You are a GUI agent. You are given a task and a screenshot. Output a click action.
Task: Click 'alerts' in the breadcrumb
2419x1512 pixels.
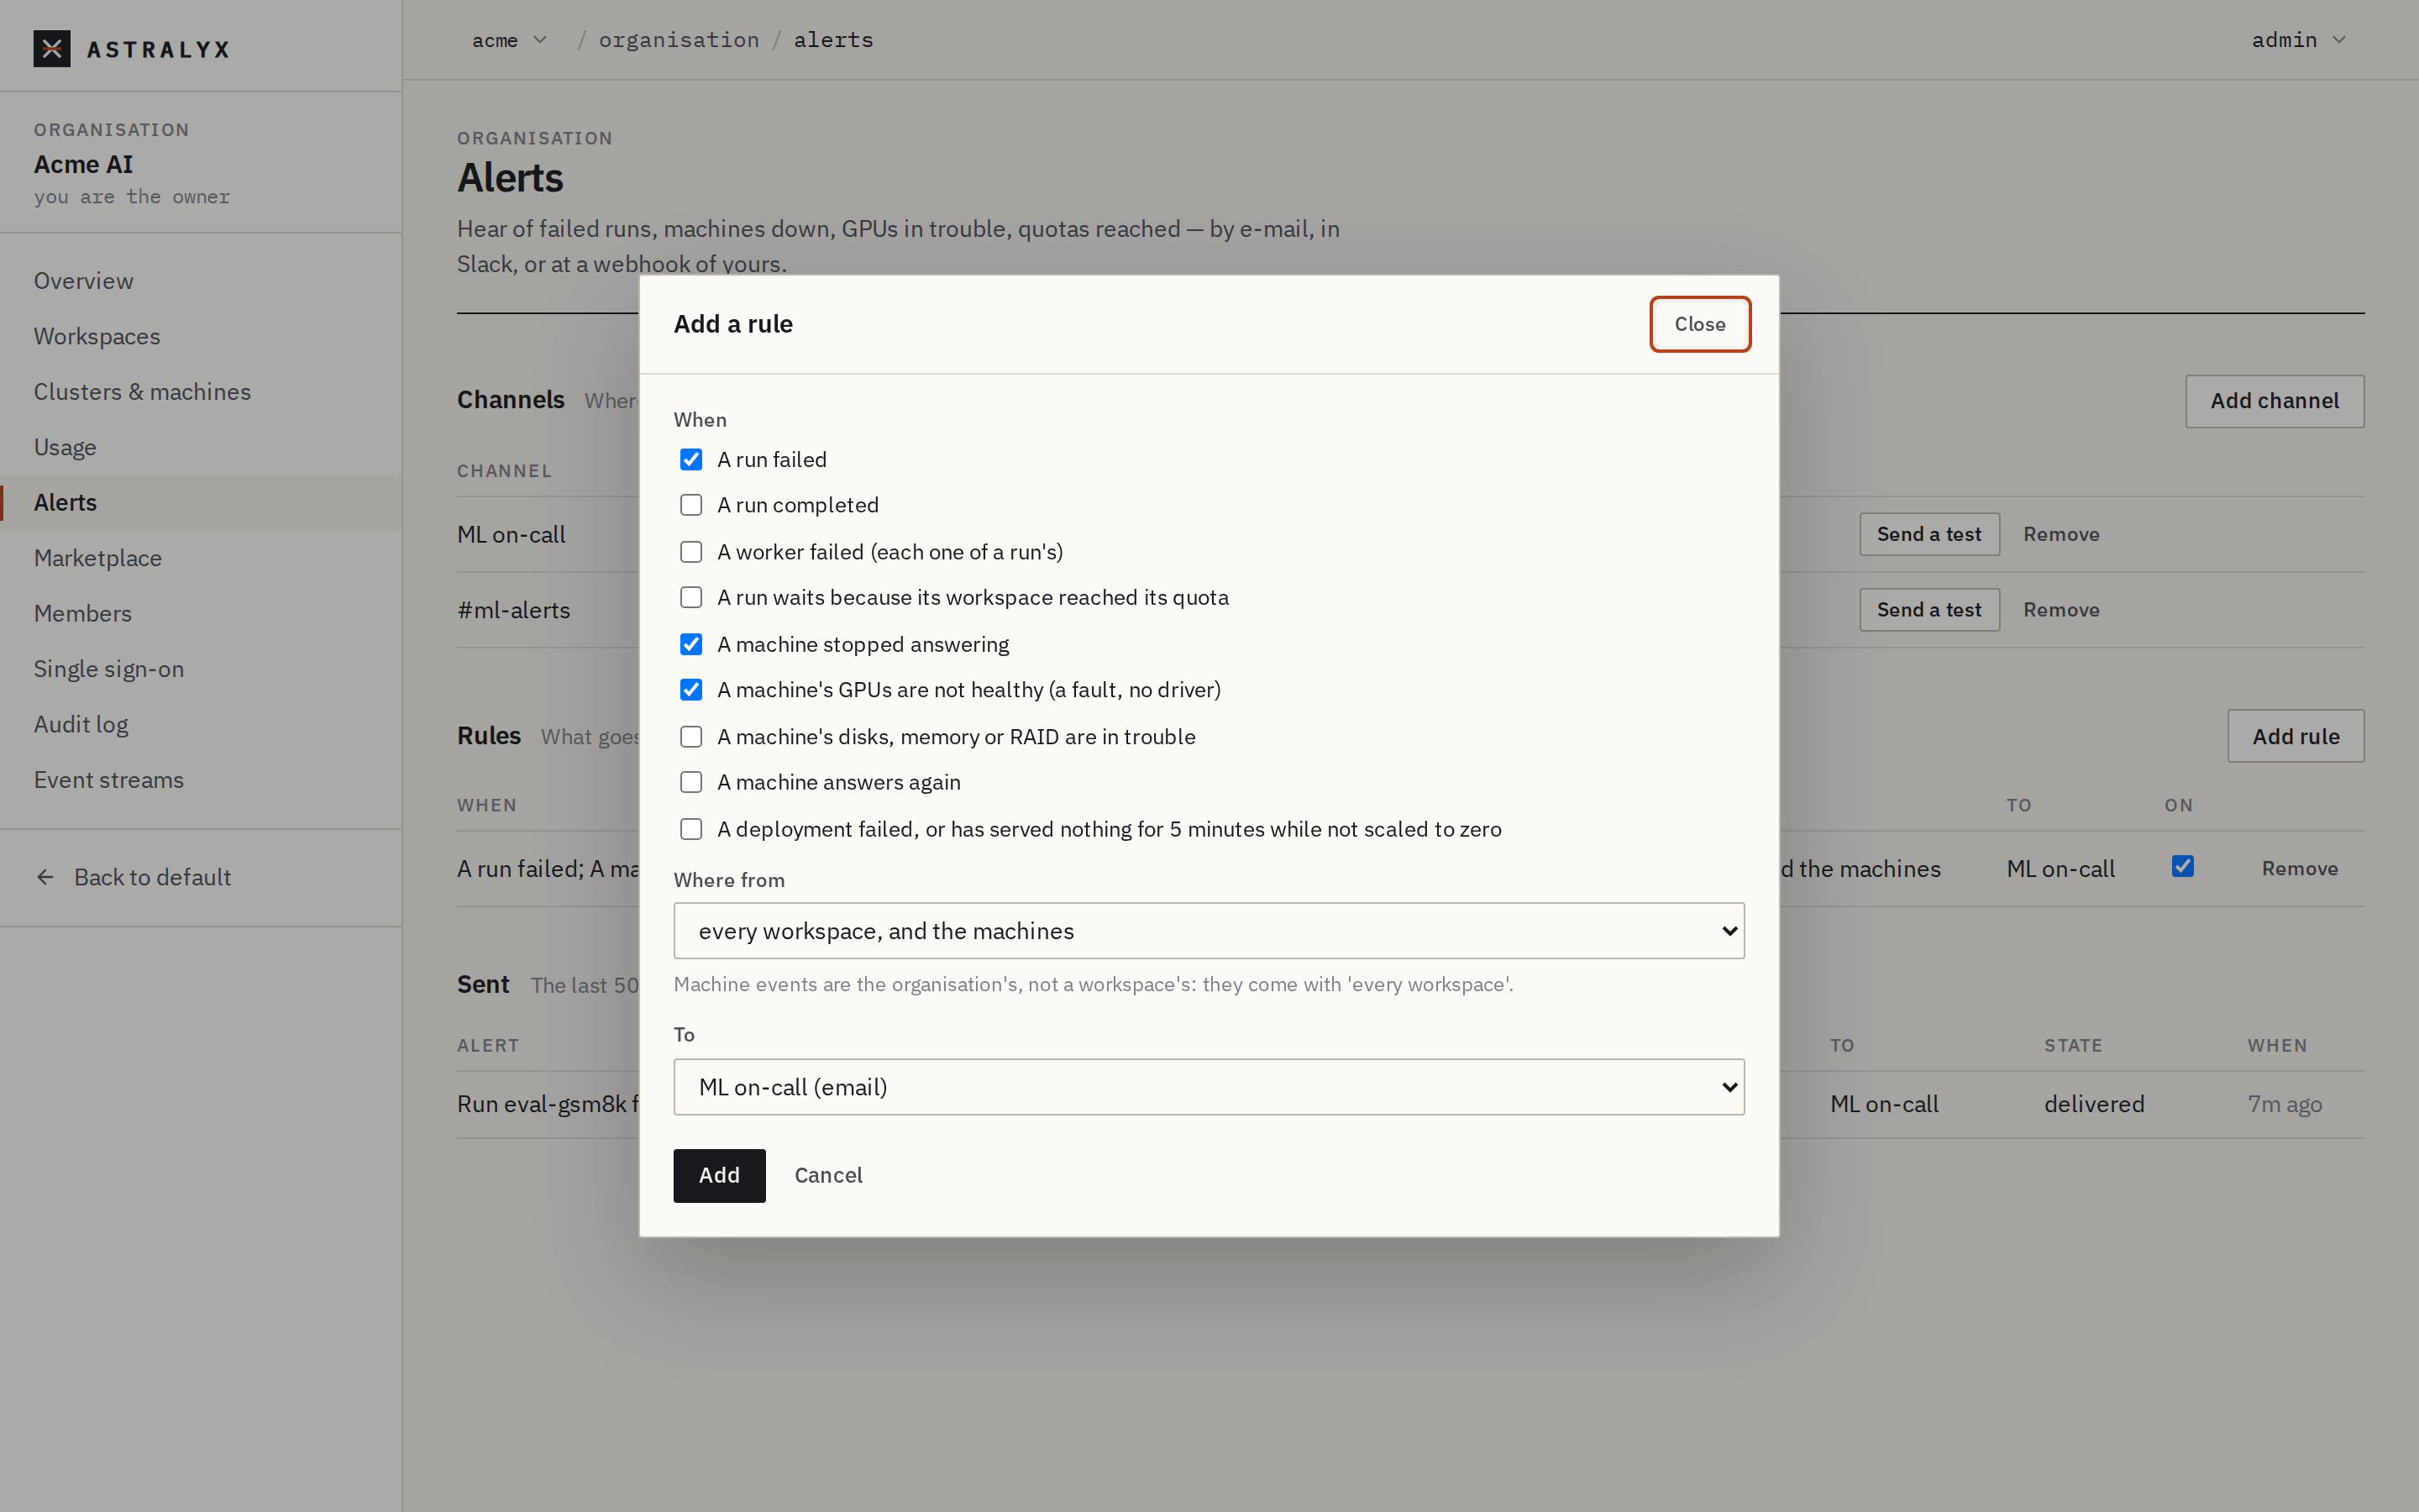pos(834,40)
